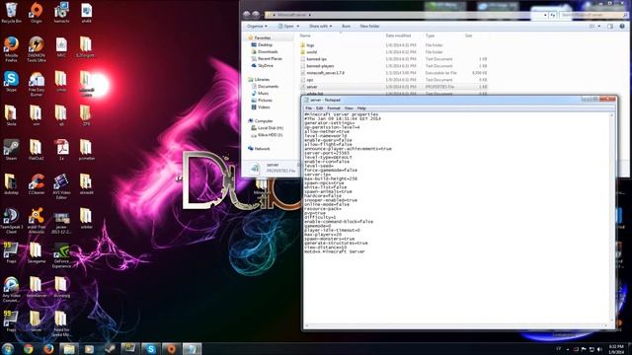Open Notepad Help menu
Viewport: 632px width, 355px height.
pos(361,108)
